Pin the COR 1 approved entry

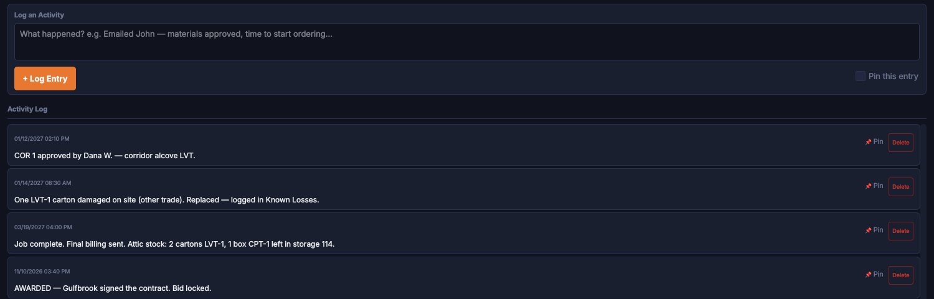pyautogui.click(x=874, y=141)
